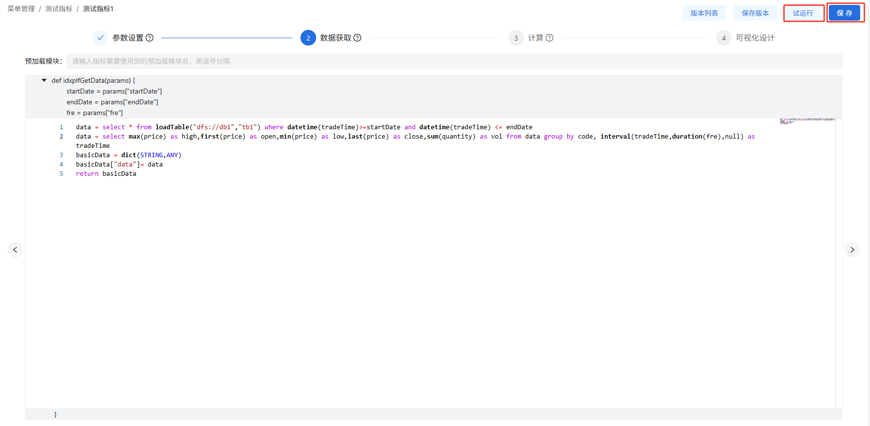Click the 保存版本 button
The height and width of the screenshot is (426, 870).
[755, 13]
